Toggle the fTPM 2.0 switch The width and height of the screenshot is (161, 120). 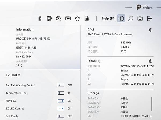(x=61, y=101)
